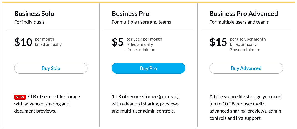Select the Business Solo plan title

[x=34, y=14]
